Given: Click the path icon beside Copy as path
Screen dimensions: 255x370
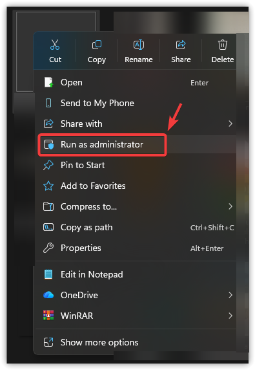Looking at the screenshot, I should click(x=48, y=227).
